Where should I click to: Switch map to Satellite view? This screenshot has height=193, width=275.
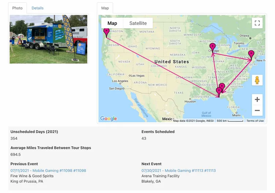(138, 23)
